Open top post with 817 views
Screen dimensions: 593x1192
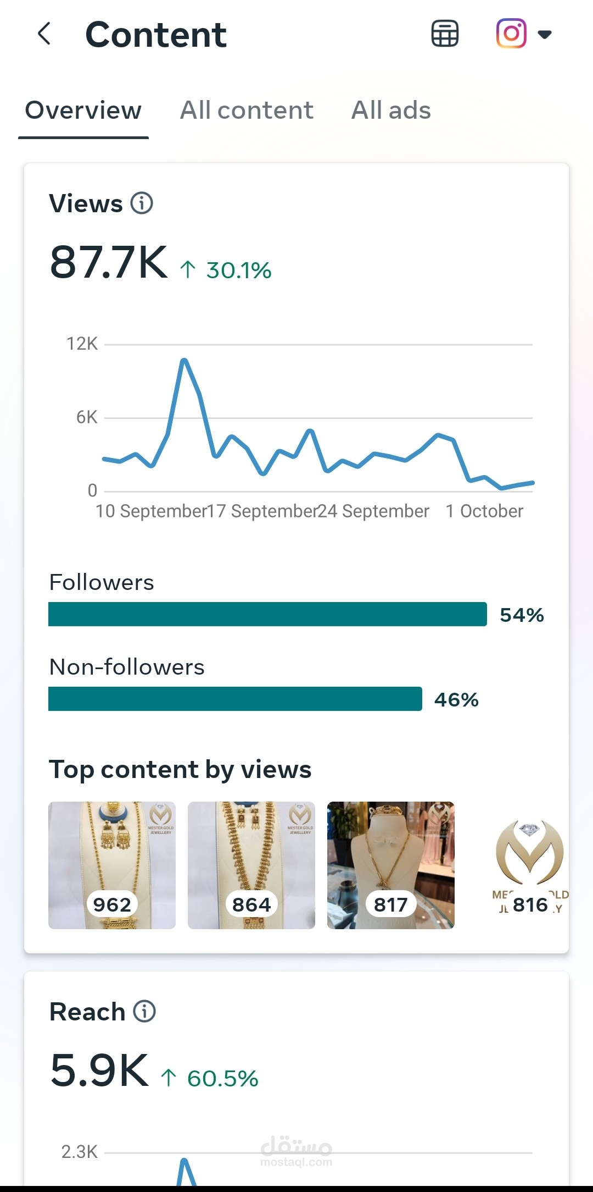click(391, 865)
